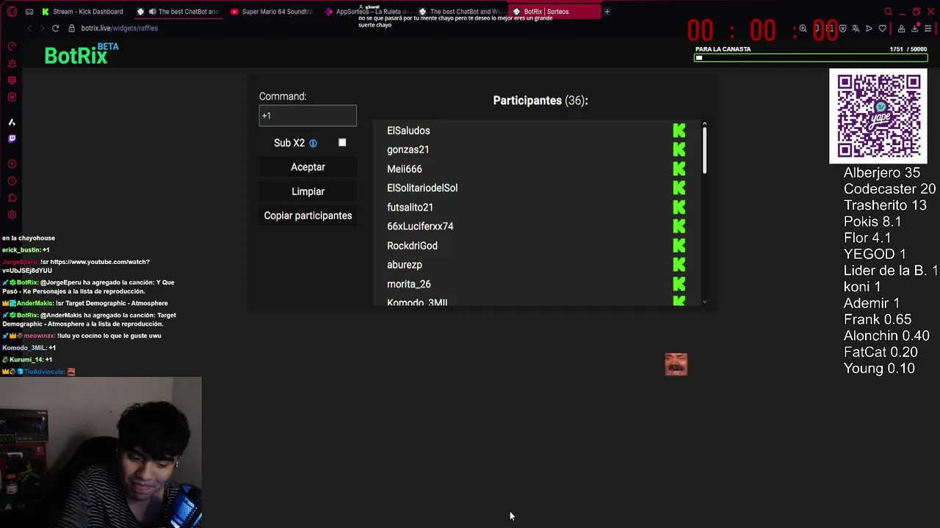The width and height of the screenshot is (940, 528).
Task: Go back to previous page
Action: 29,28
